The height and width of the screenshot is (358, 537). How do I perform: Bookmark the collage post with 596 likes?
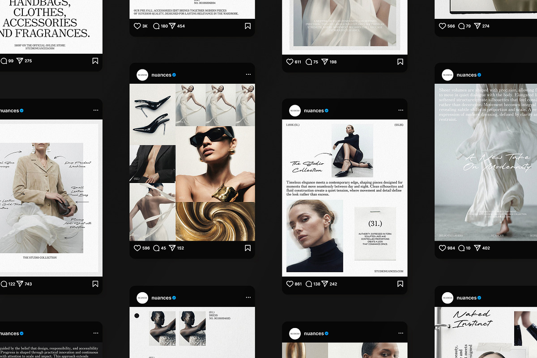(248, 248)
